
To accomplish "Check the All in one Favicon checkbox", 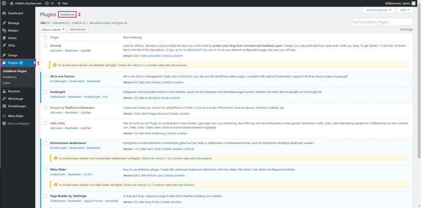I will (x=45, y=76).
